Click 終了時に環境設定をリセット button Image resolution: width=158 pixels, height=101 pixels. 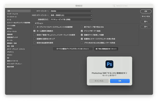pos(106,49)
